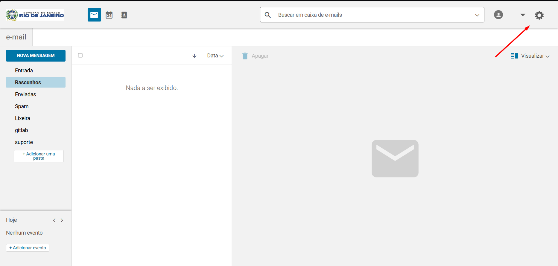Click Adicionar uma pasta button

click(39, 156)
